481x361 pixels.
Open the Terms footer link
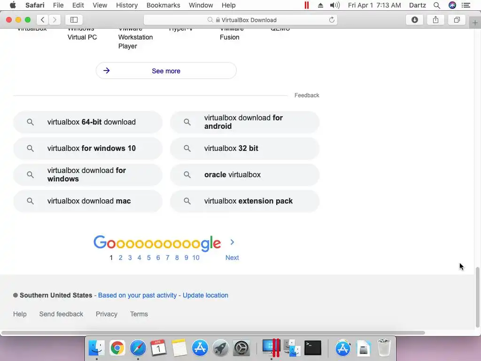tap(139, 314)
